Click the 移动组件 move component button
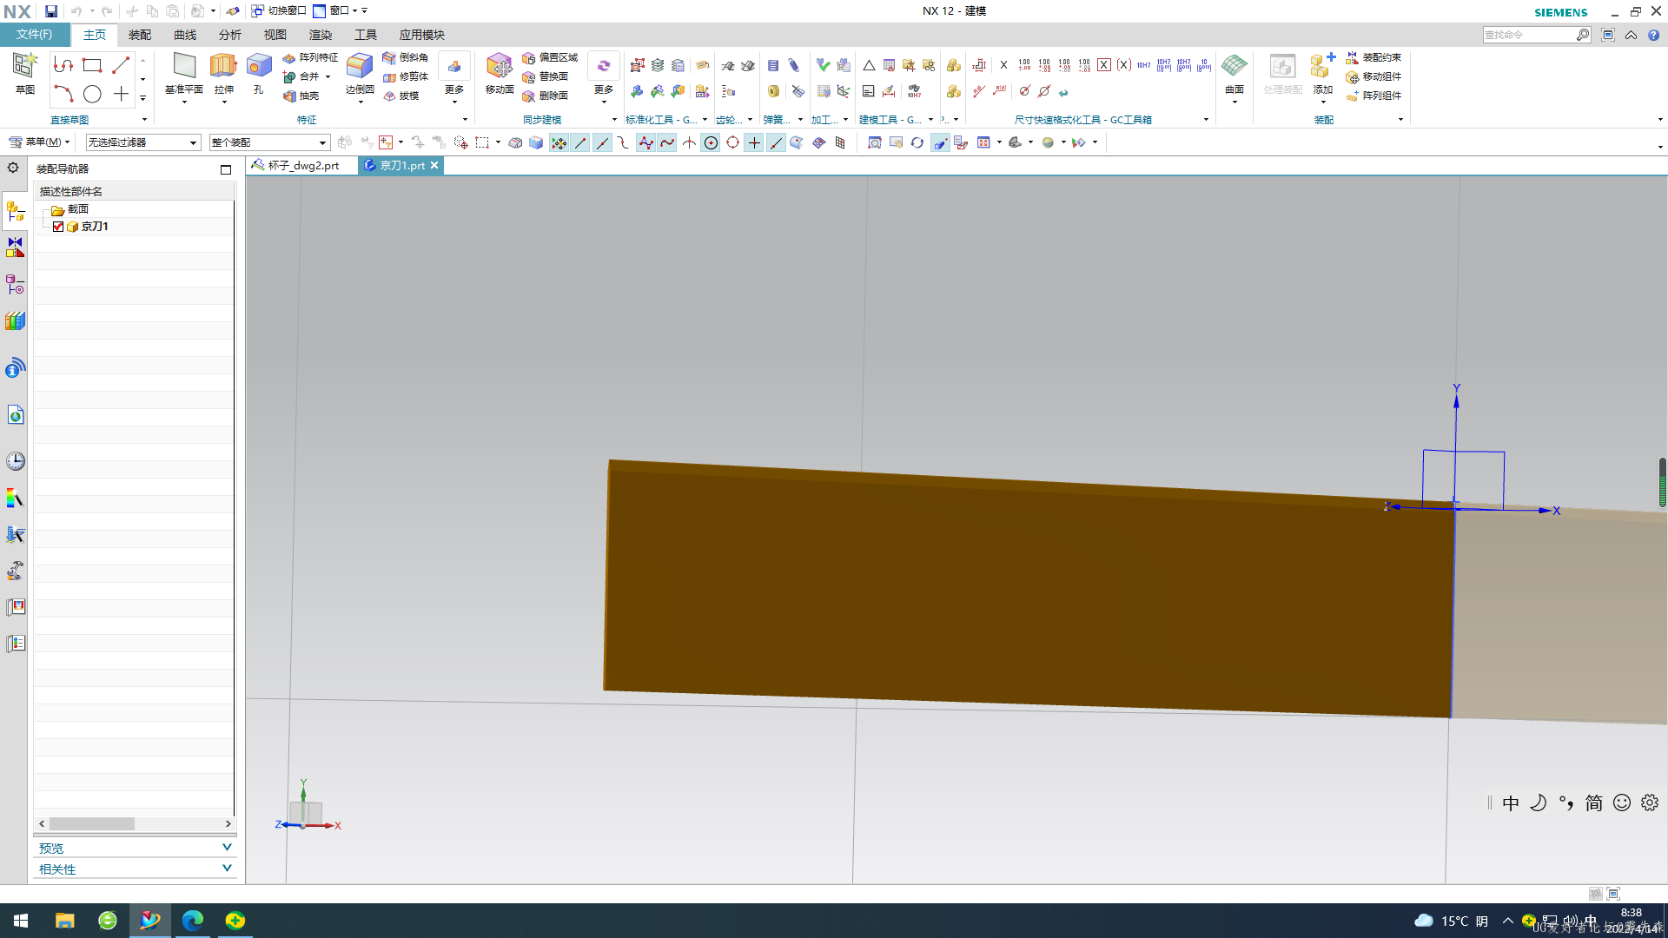 pyautogui.click(x=1374, y=76)
